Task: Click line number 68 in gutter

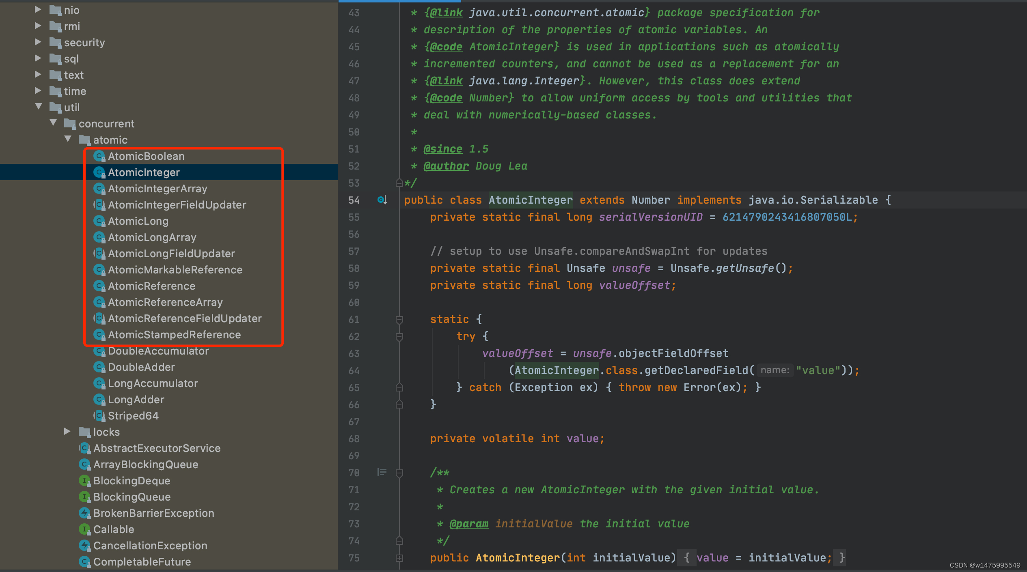Action: pos(354,439)
